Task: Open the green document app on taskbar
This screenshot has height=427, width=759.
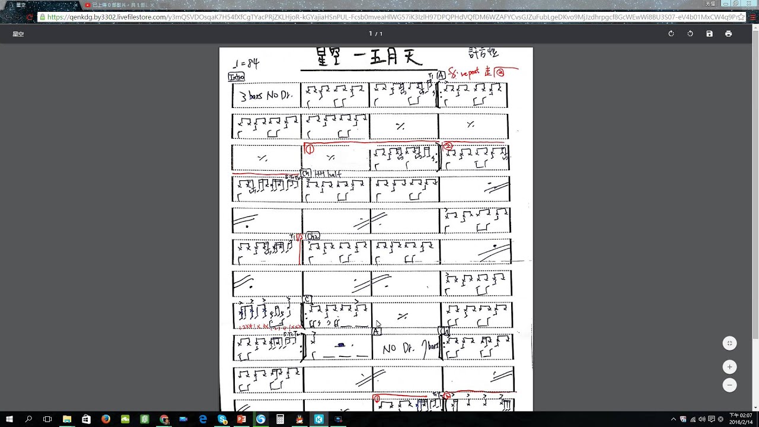Action: tap(145, 419)
